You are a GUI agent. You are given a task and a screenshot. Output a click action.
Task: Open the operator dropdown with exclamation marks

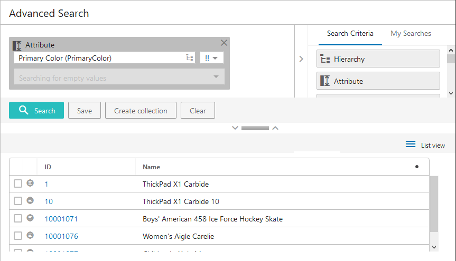point(211,58)
